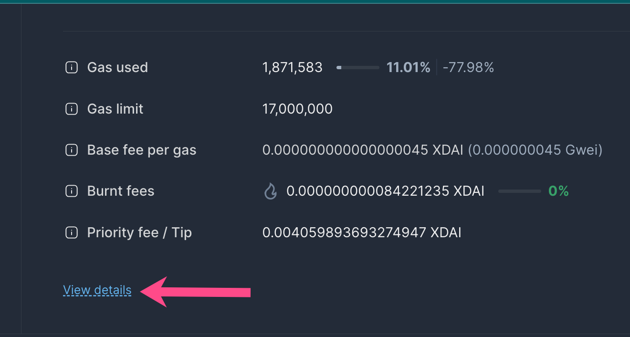The image size is (630, 337).
Task: Click the info icon beside Base fee per gas
Action: 71,149
